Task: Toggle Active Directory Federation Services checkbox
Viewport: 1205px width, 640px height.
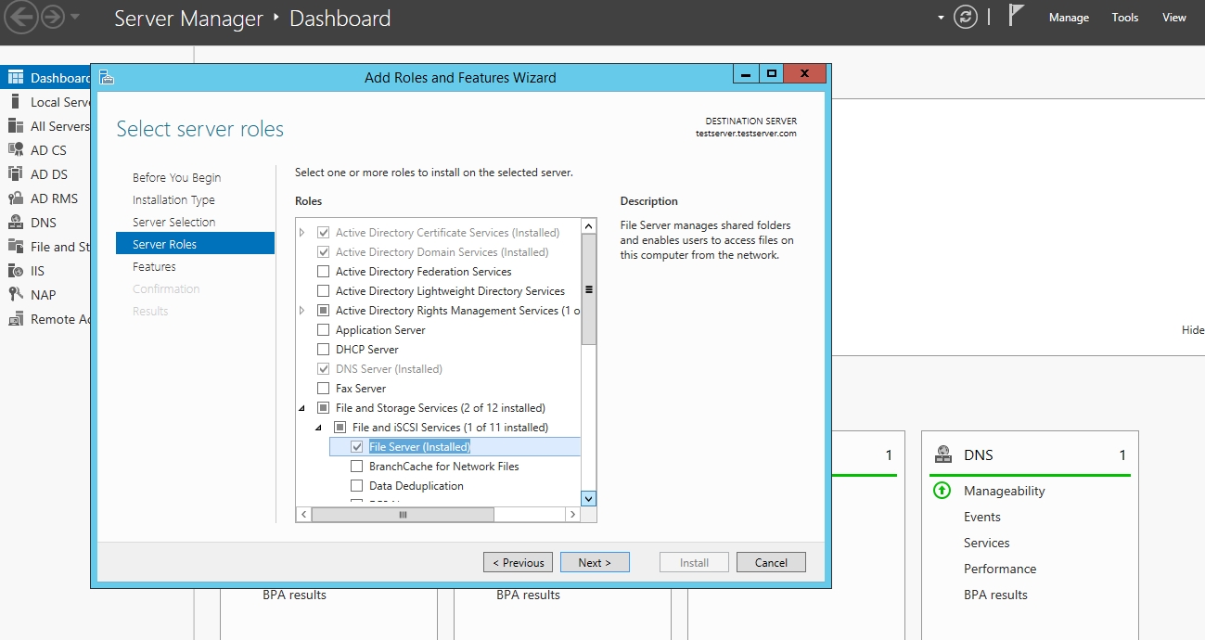Action: (x=323, y=272)
